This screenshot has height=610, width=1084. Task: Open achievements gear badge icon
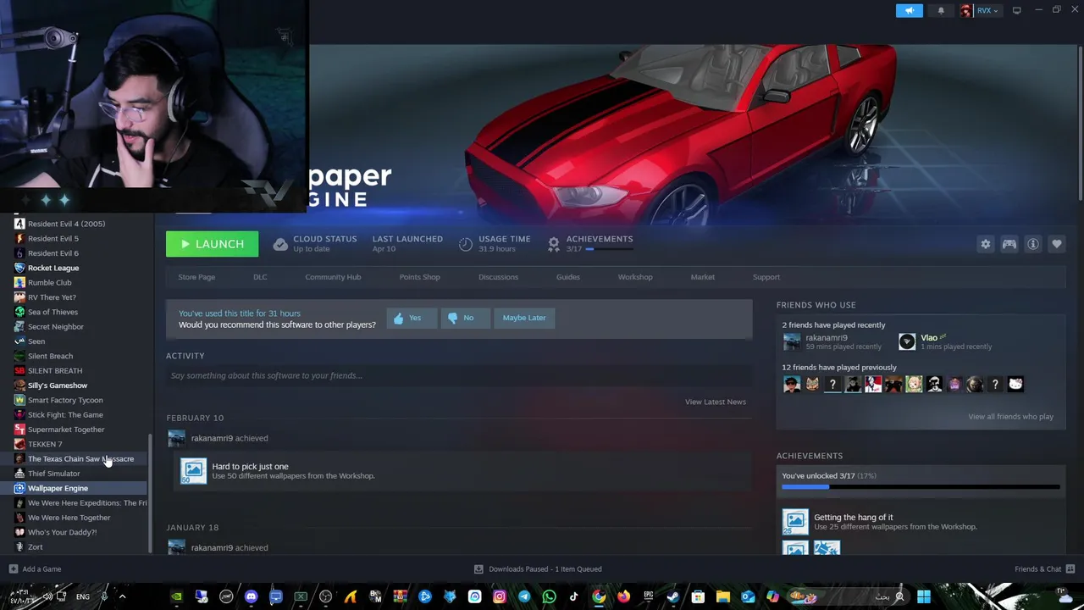coord(554,244)
